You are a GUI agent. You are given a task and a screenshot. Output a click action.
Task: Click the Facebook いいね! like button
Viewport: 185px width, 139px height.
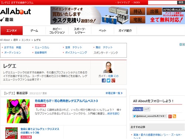click(138, 109)
